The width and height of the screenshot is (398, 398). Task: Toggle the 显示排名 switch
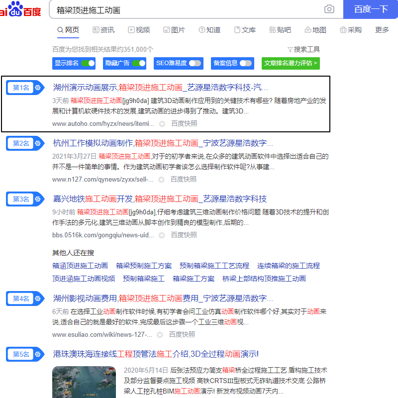[x=88, y=63]
